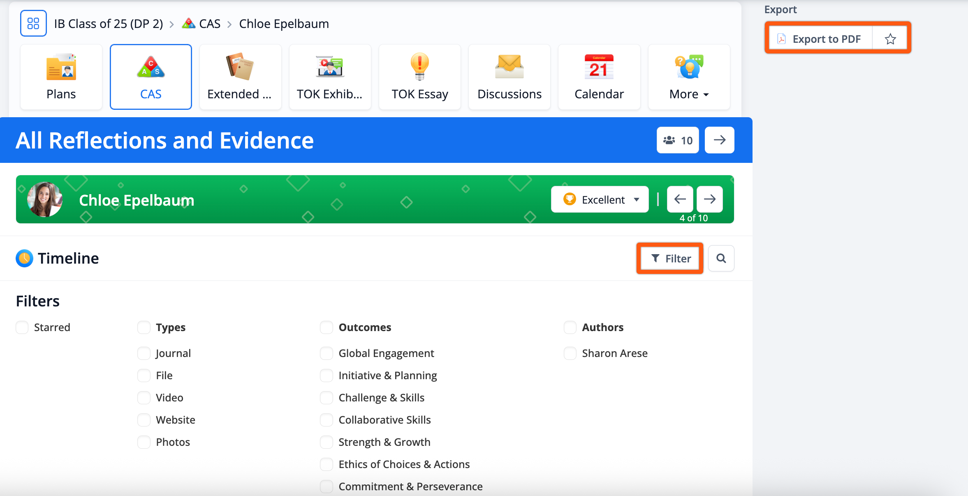Screen dimensions: 968x496
Task: Click Chloe Epelbaum's profile photo
Action: click(x=44, y=199)
